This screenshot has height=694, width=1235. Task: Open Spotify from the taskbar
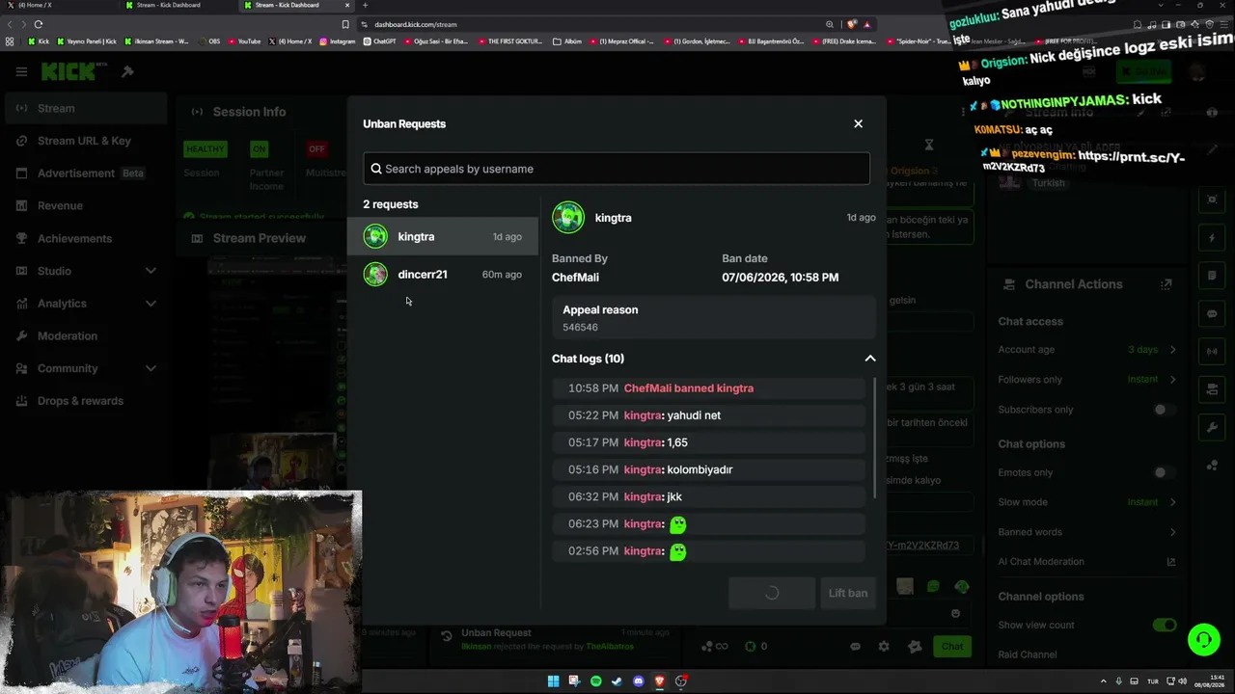point(595,681)
